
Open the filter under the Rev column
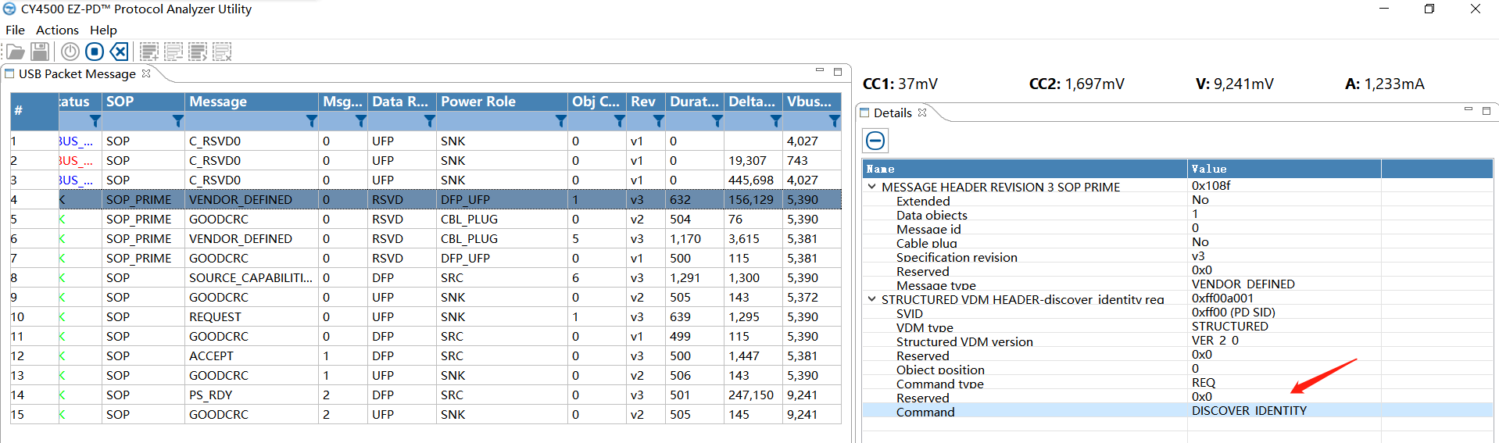[658, 121]
